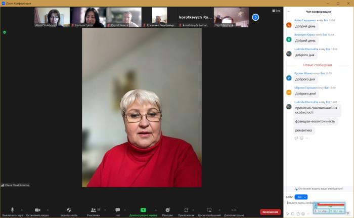Open the Безопасность shield icon
Viewport: 354px width, 218px height.
[x=69, y=210]
